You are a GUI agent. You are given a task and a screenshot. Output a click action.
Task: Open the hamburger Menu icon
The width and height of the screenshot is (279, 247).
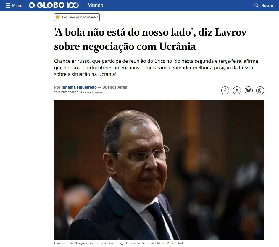[x=8, y=6]
